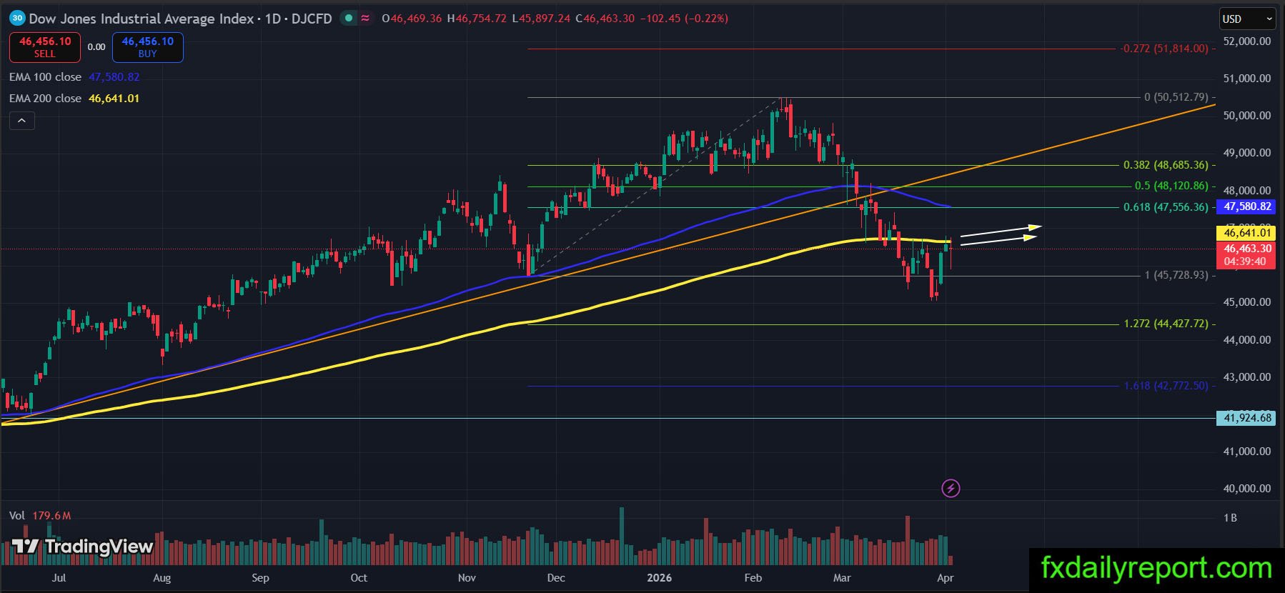Click the 40,000.00 price axis tick

[x=1247, y=489]
